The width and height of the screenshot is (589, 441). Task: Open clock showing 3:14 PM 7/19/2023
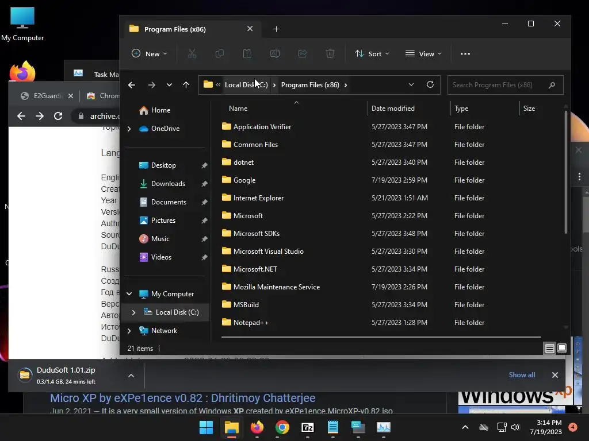click(x=546, y=427)
